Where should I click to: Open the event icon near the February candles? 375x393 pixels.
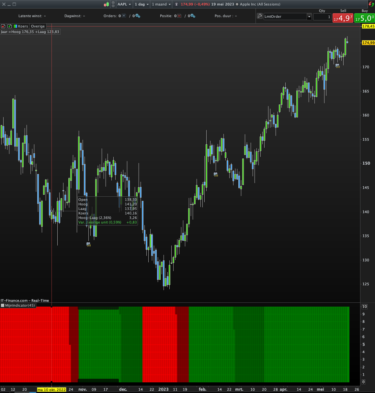coord(216,174)
